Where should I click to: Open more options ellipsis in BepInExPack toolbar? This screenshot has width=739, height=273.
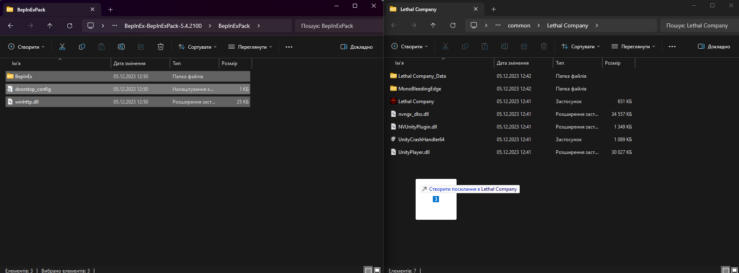point(289,47)
